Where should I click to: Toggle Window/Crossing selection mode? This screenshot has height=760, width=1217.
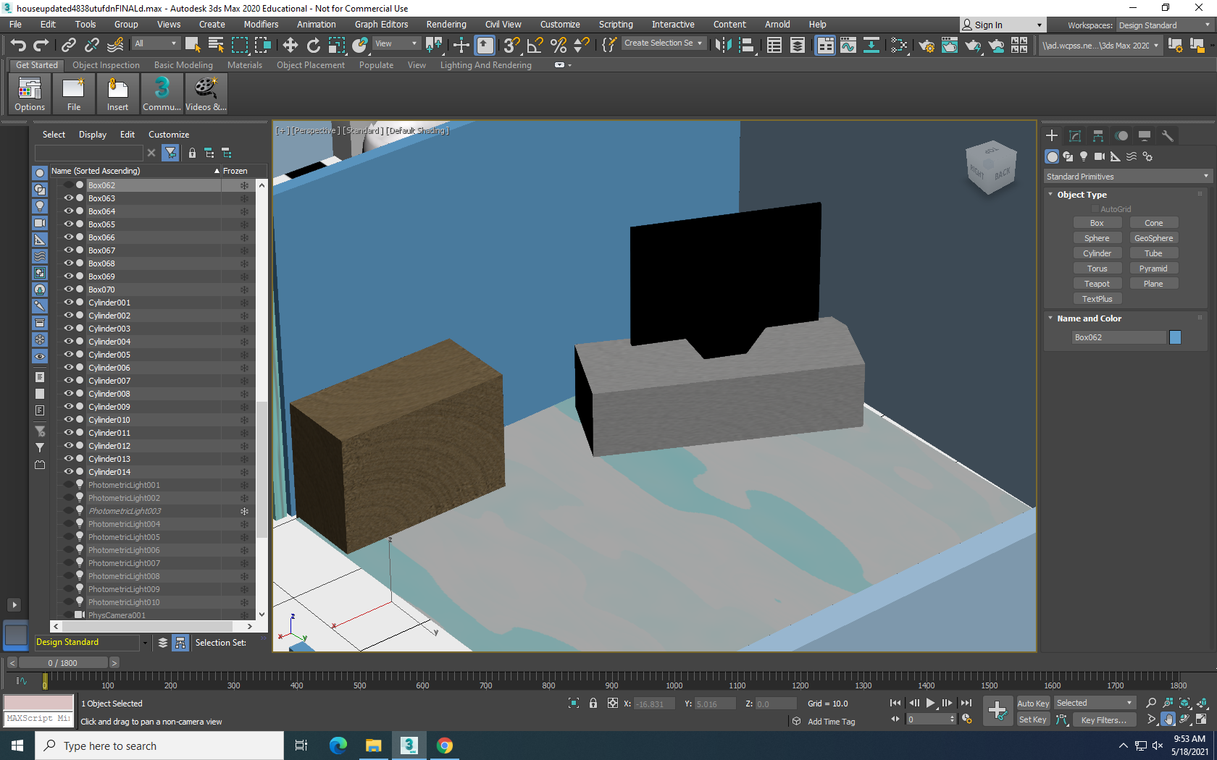coord(263,45)
